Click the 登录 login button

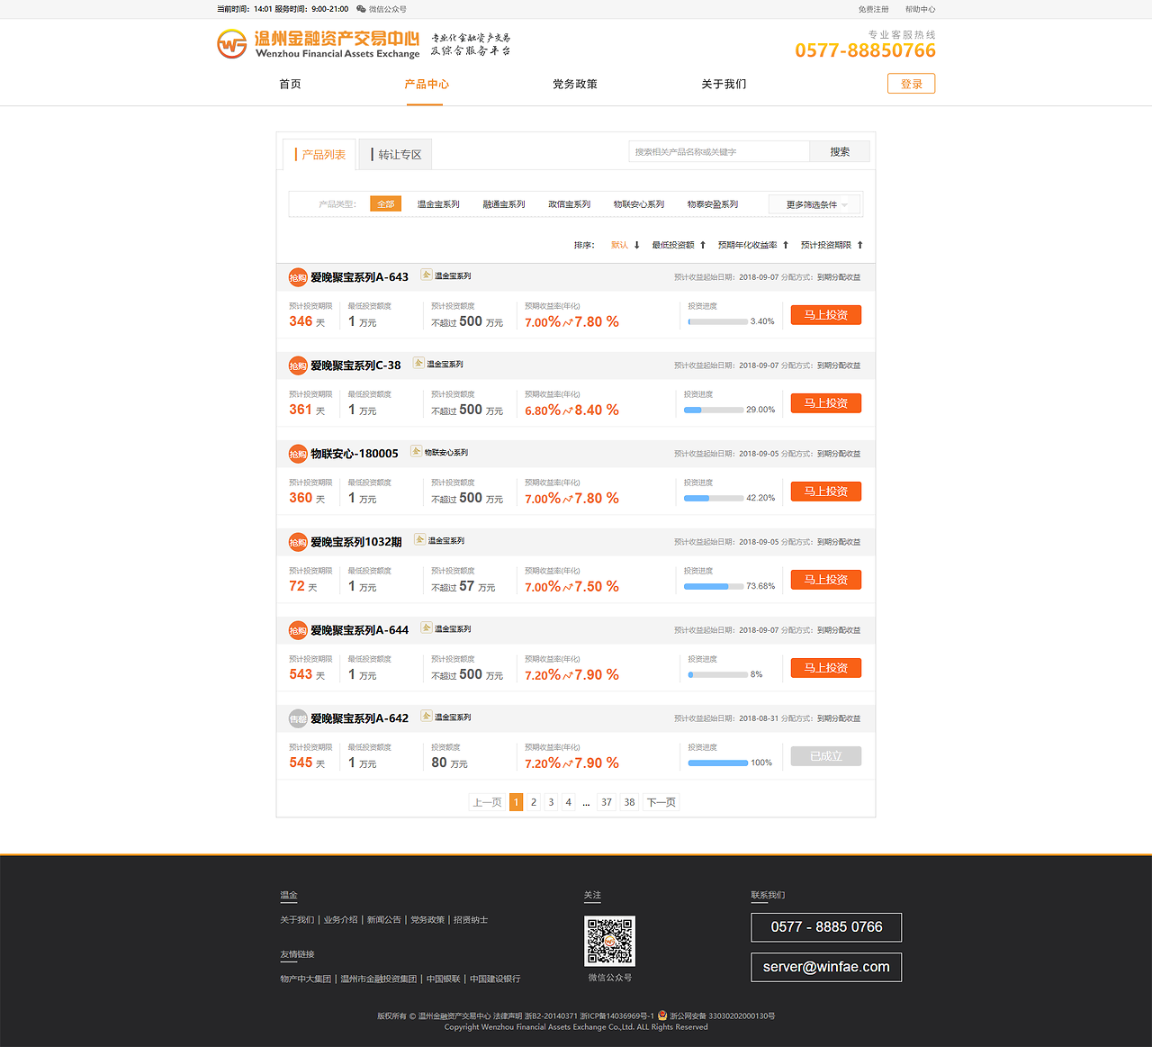(x=911, y=84)
